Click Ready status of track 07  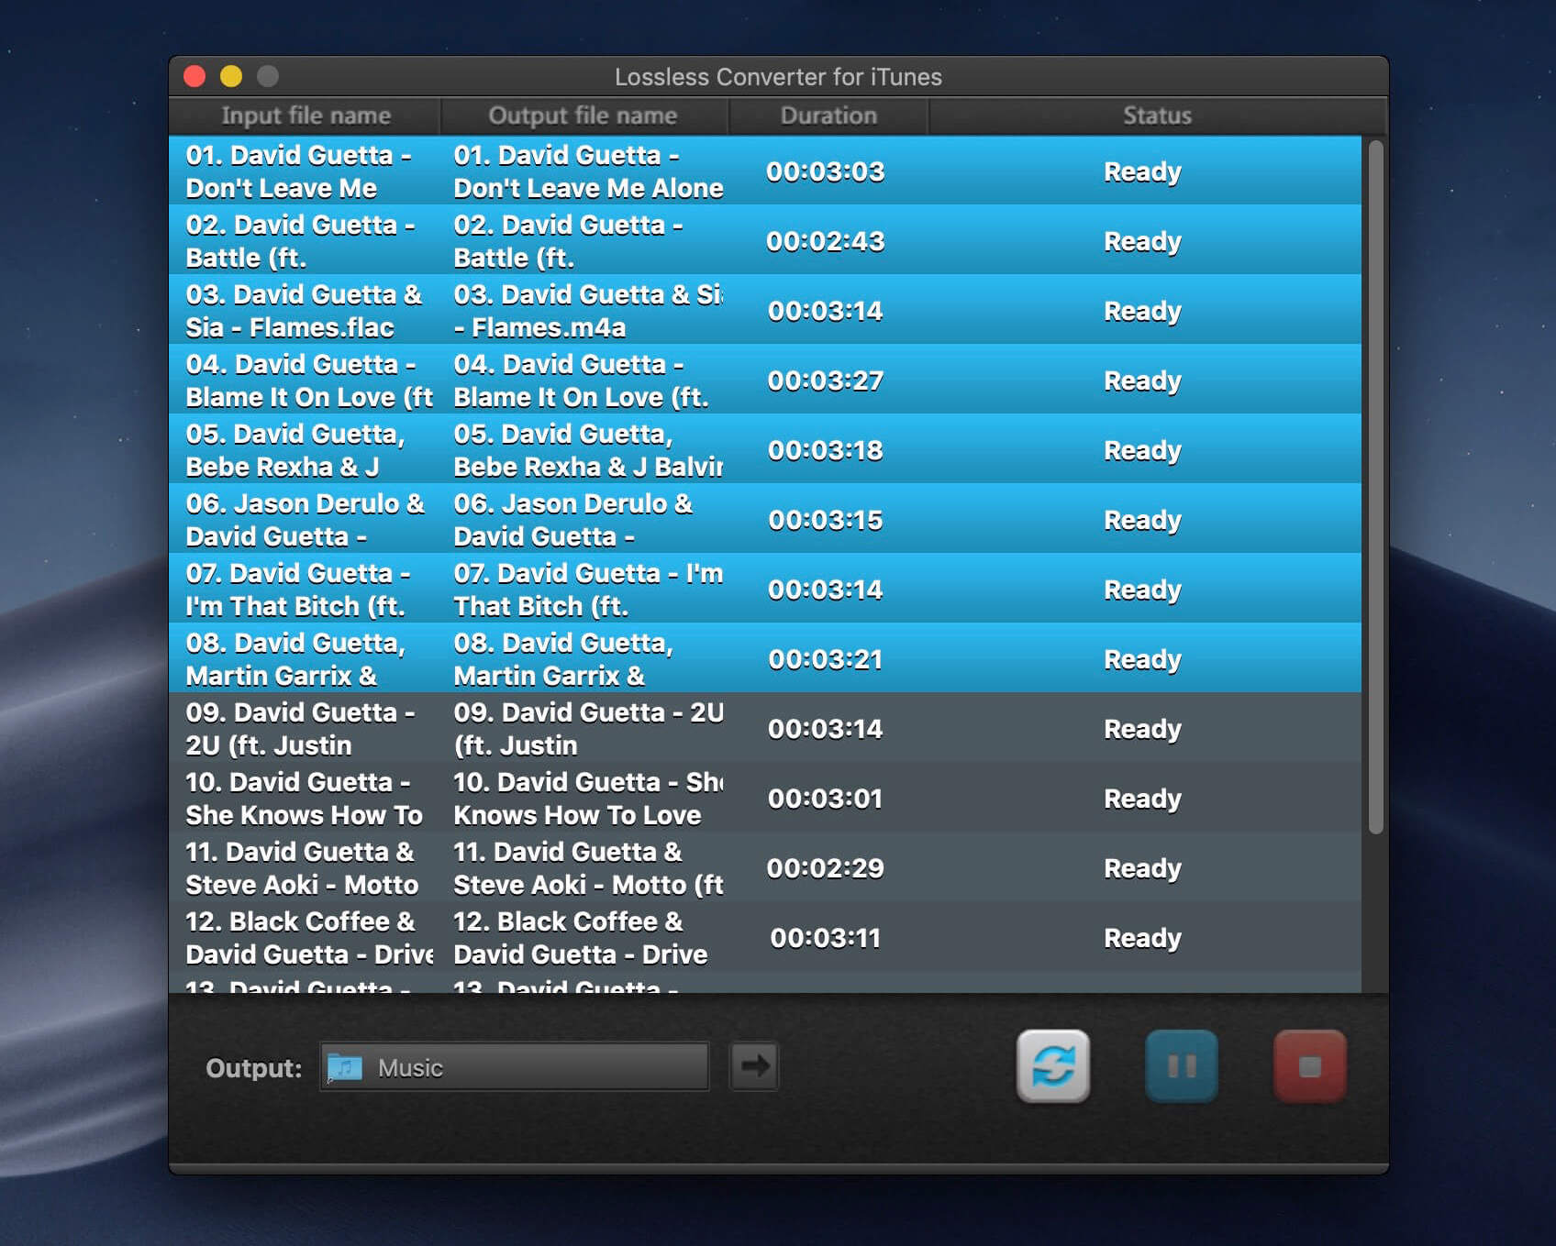(x=1142, y=590)
